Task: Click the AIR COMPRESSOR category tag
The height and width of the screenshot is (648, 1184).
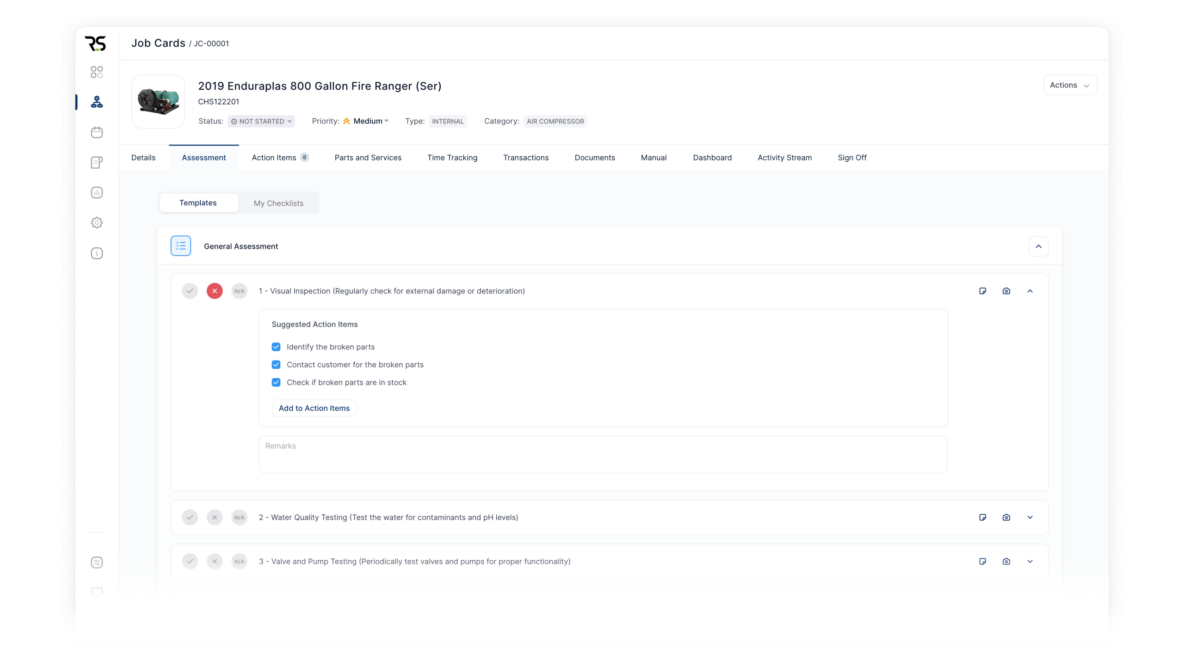Action: click(555, 121)
